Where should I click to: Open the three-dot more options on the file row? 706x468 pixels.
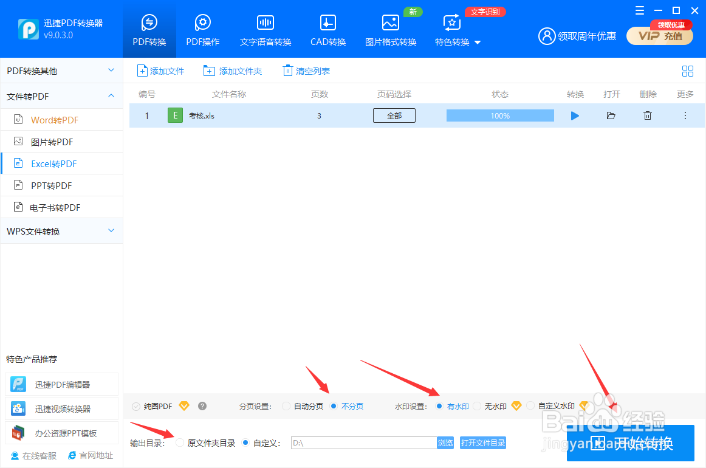click(x=685, y=115)
